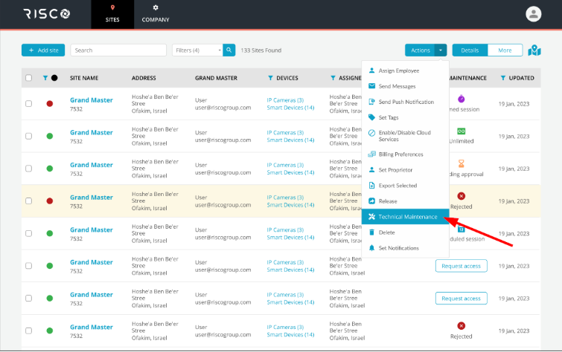
Task: Focus the Search input field
Action: pyautogui.click(x=118, y=50)
